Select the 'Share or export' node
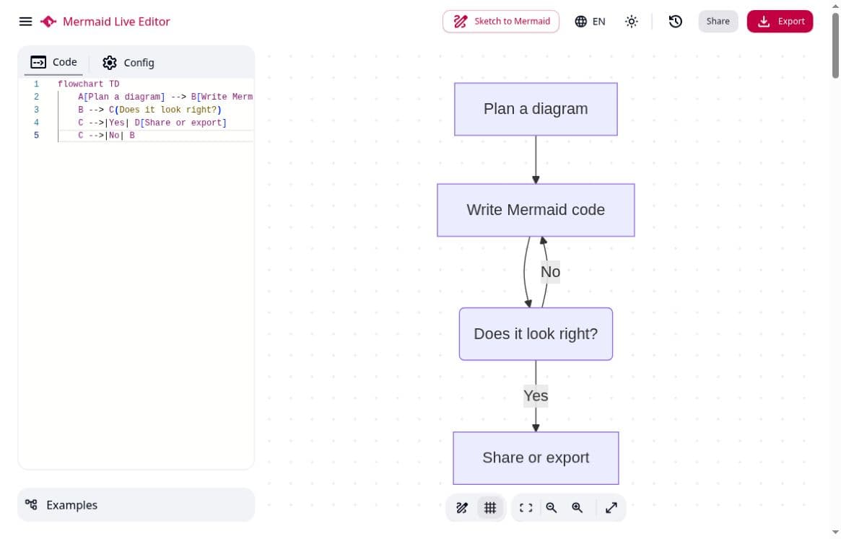Image resolution: width=841 pixels, height=539 pixels. click(x=535, y=457)
